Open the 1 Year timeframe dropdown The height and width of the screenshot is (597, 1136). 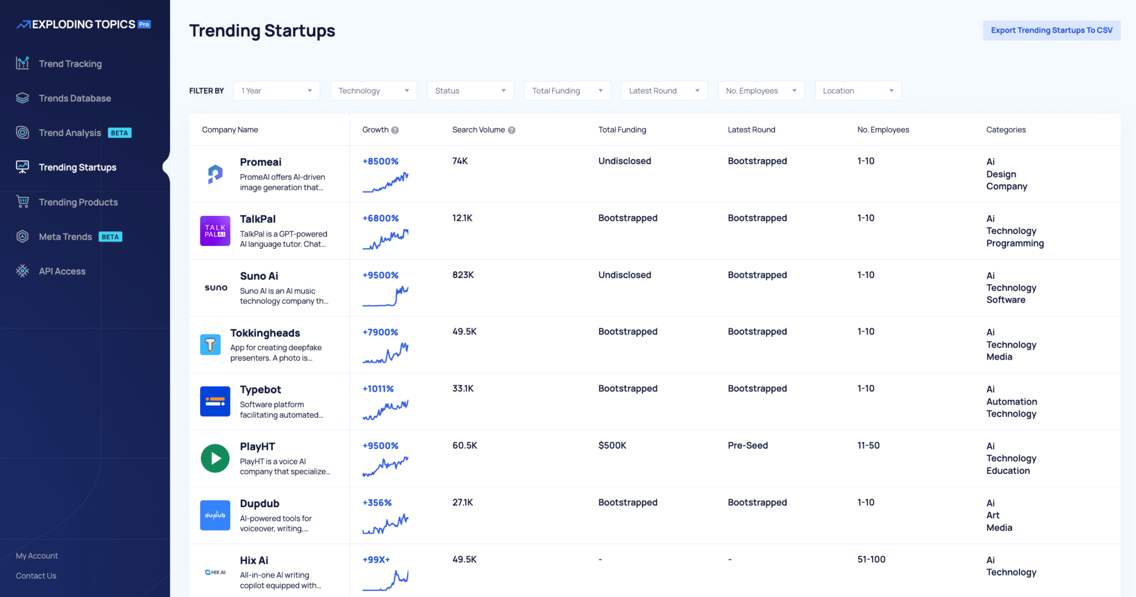coord(276,91)
